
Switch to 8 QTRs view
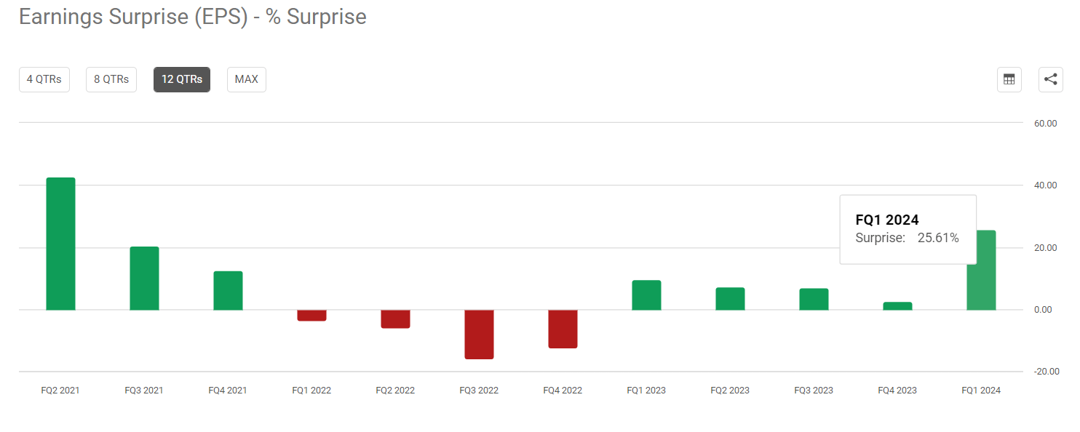tap(111, 79)
